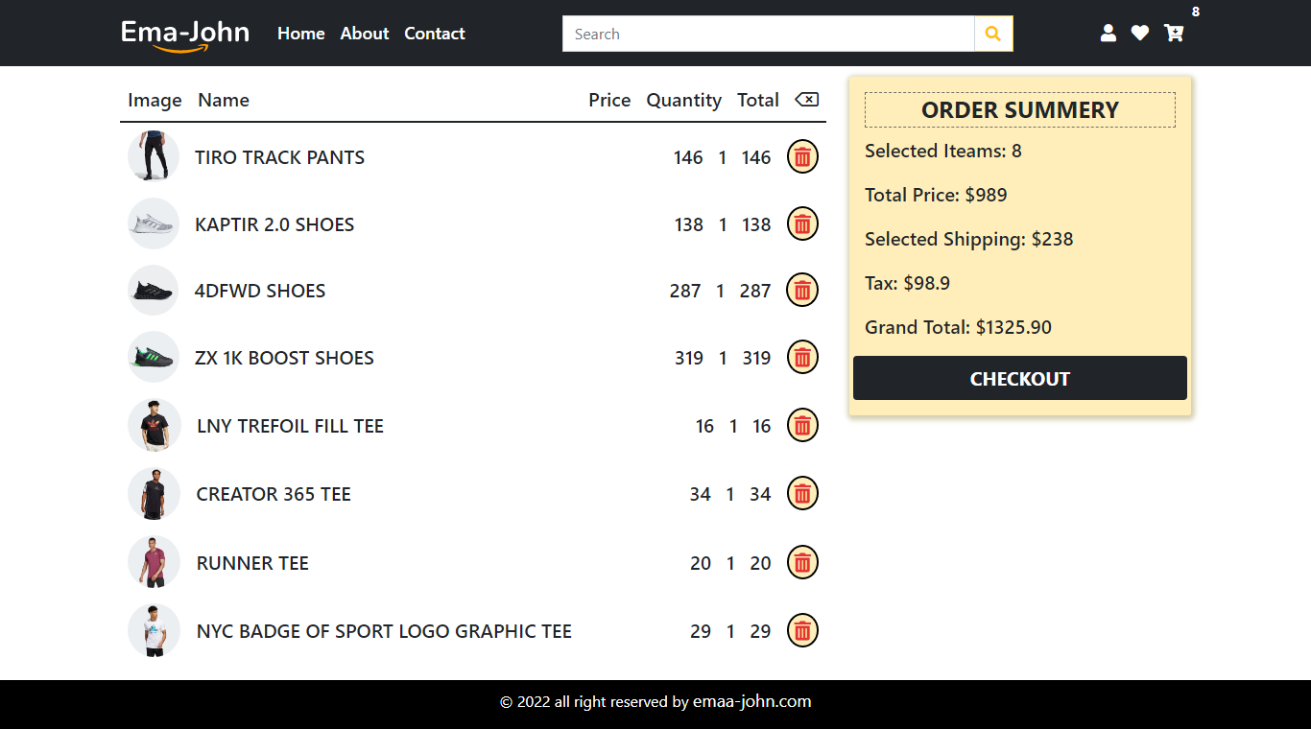Delete RUNNER TEE using trash icon
1311x729 pixels.
[802, 563]
